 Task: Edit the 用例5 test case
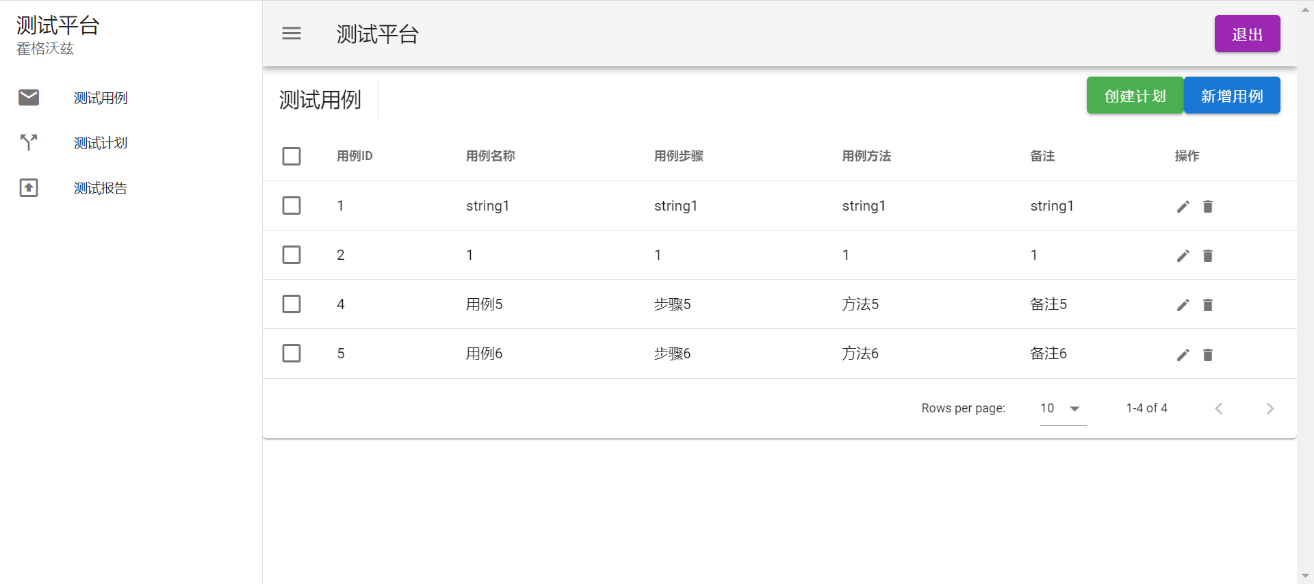tap(1183, 305)
